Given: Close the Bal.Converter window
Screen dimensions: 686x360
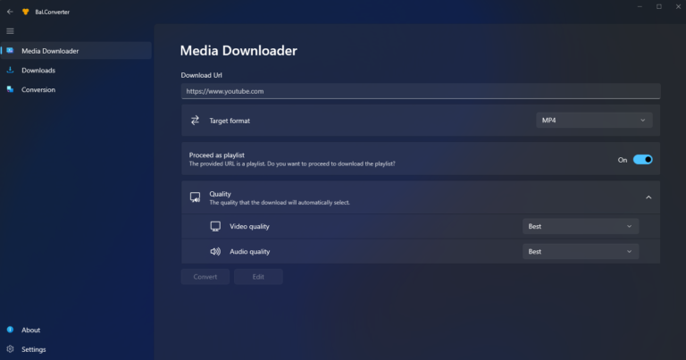Looking at the screenshot, I should 678,7.
